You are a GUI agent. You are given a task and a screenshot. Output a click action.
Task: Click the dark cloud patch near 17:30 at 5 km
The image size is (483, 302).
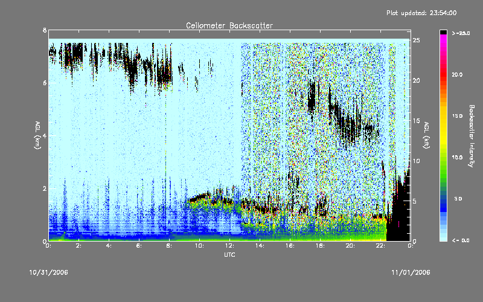pos(312,97)
